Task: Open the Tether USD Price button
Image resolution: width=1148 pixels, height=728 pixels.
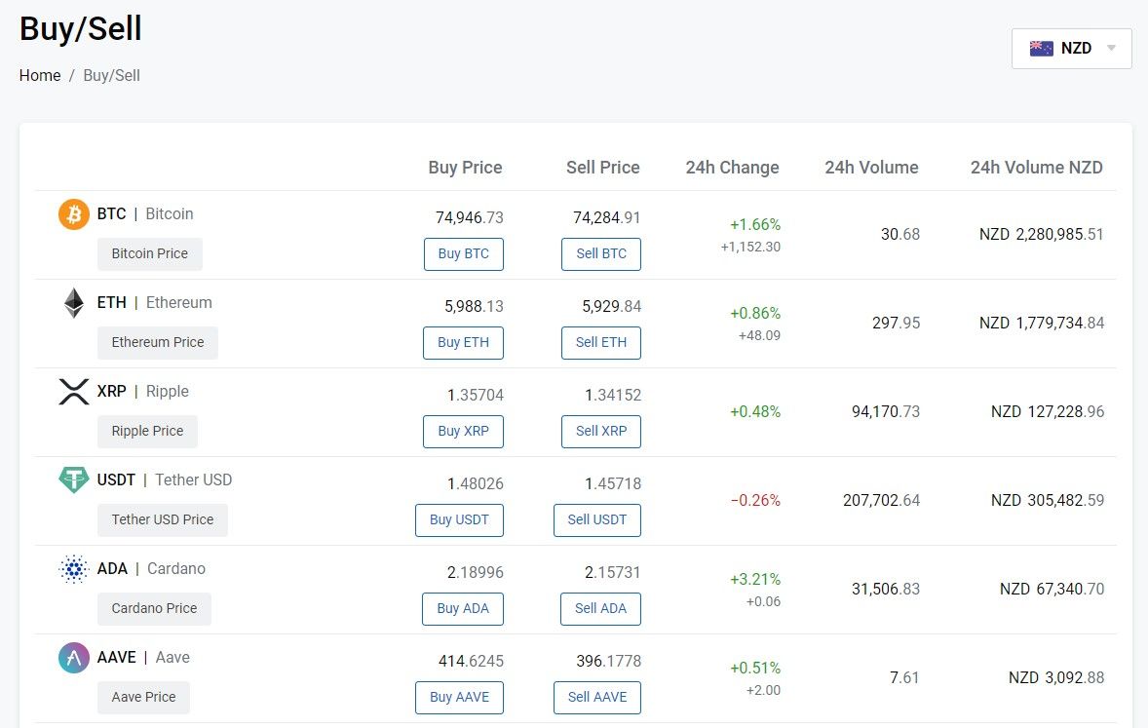Action: [x=163, y=520]
